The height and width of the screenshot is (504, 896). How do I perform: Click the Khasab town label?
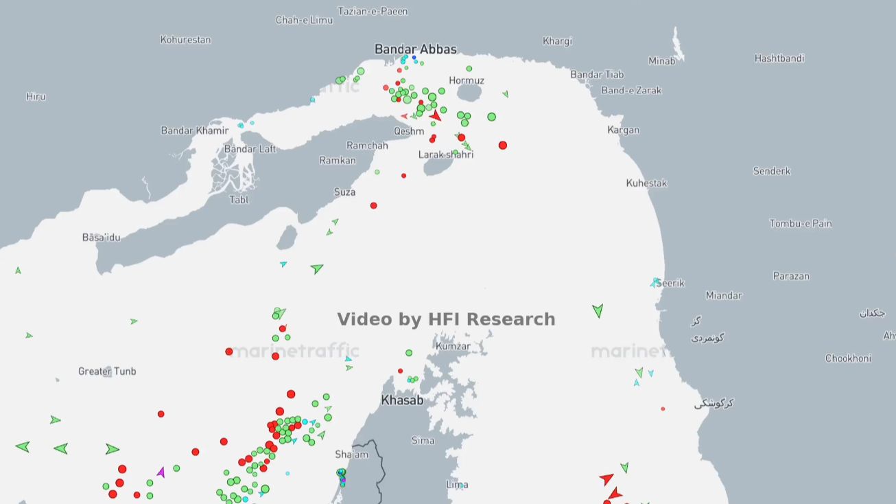402,400
